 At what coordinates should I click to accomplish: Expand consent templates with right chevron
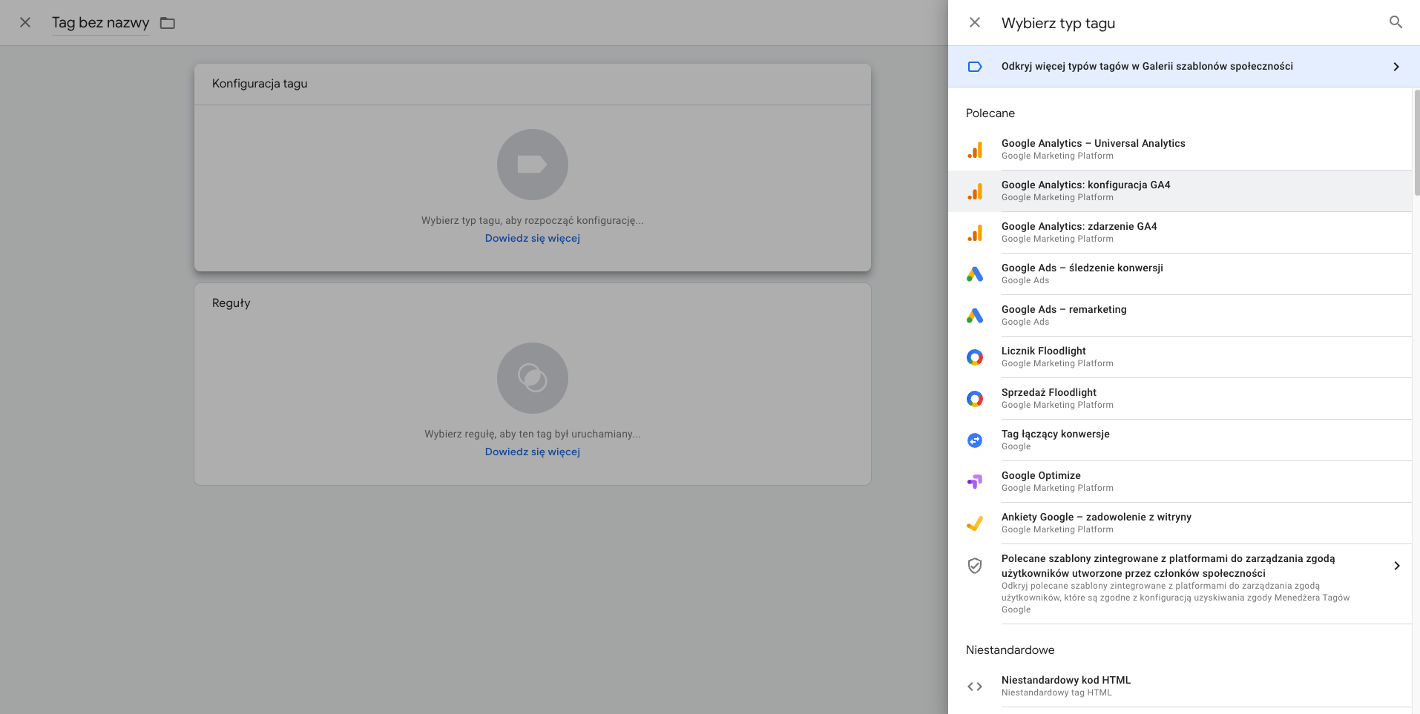1396,566
